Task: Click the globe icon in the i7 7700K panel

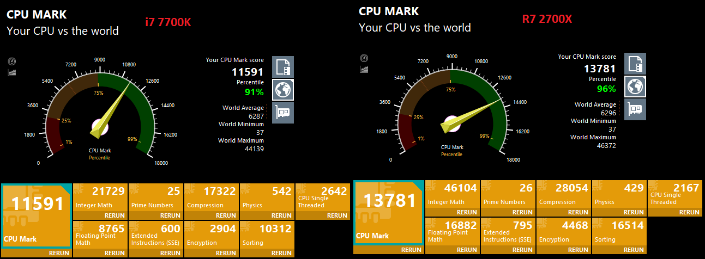Action: (283, 90)
